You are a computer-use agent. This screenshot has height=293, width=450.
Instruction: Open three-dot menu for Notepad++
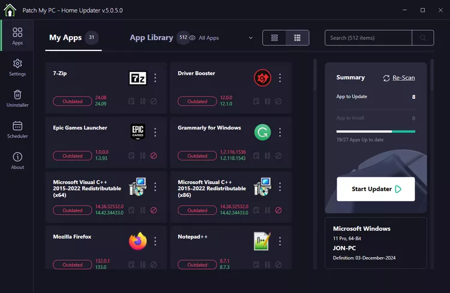coord(280,241)
